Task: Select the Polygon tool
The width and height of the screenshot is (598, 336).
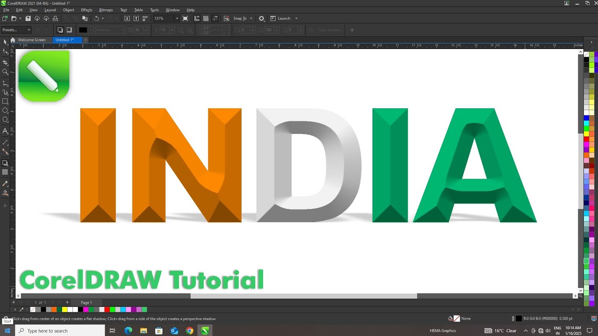Action: [x=5, y=120]
